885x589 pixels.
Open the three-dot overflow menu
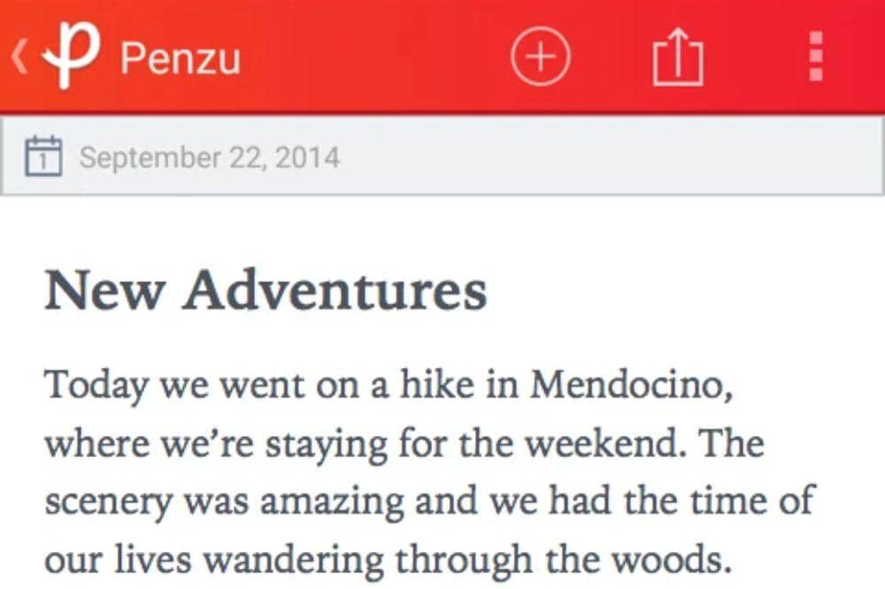(x=816, y=57)
